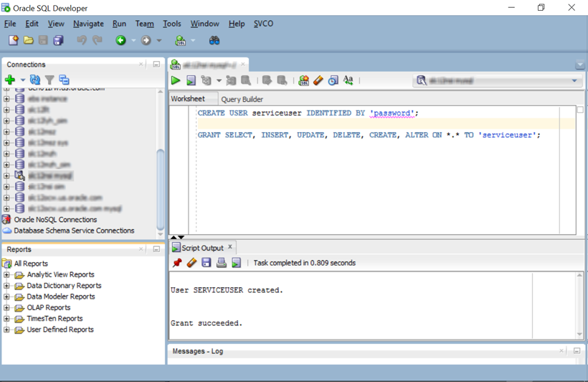Redo the edit in main toolbar
Viewport: 588px width, 382px height.
tap(97, 40)
